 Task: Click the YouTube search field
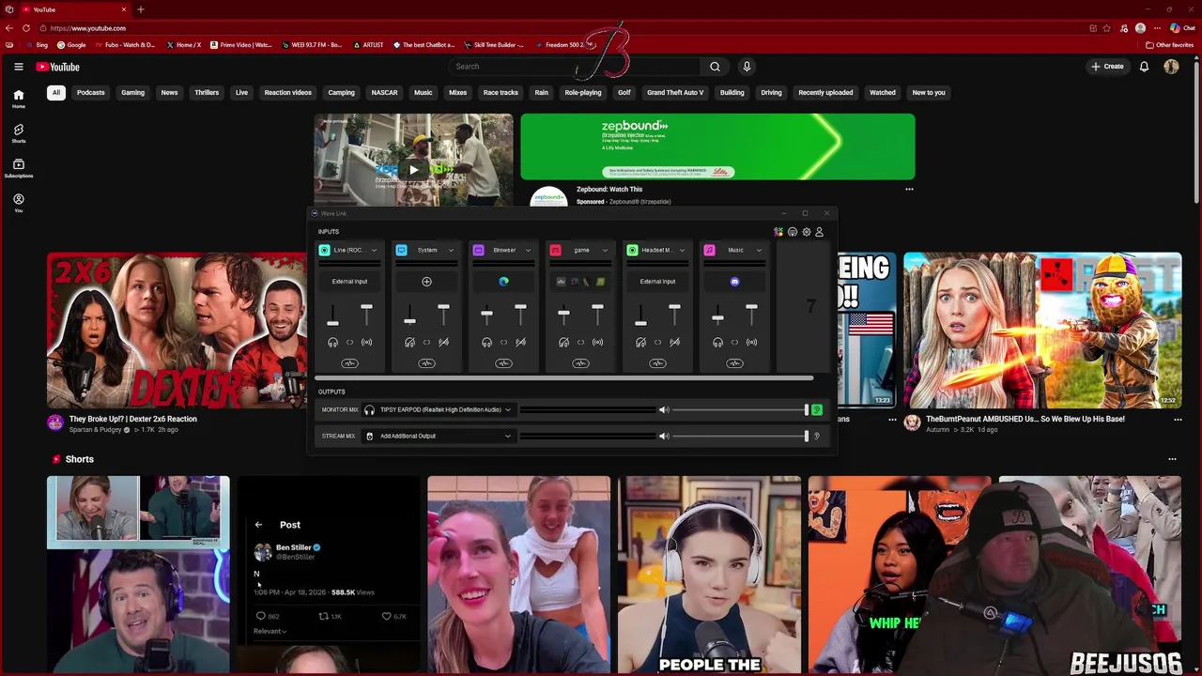point(575,67)
